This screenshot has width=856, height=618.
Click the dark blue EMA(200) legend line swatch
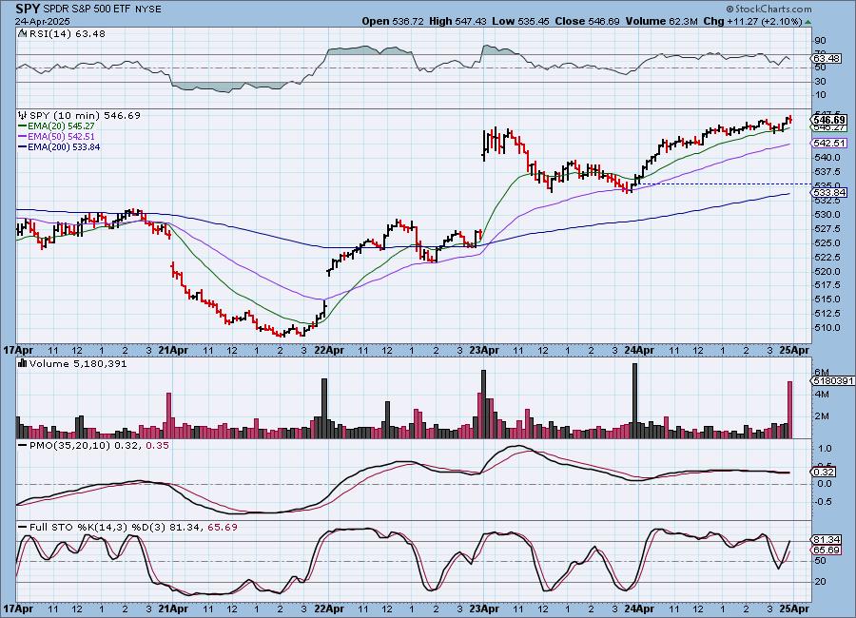tap(23, 146)
